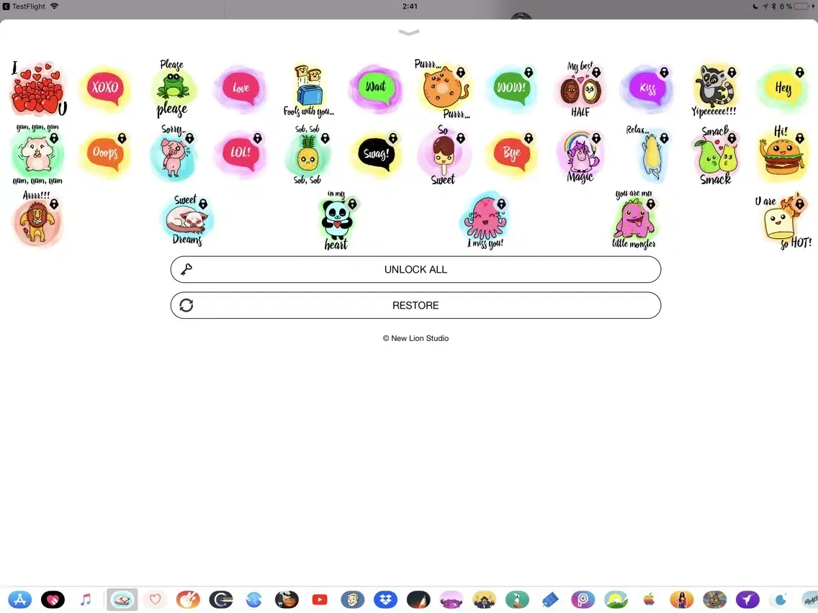Open the Music app in the drawer
The image size is (818, 613).
click(86, 599)
